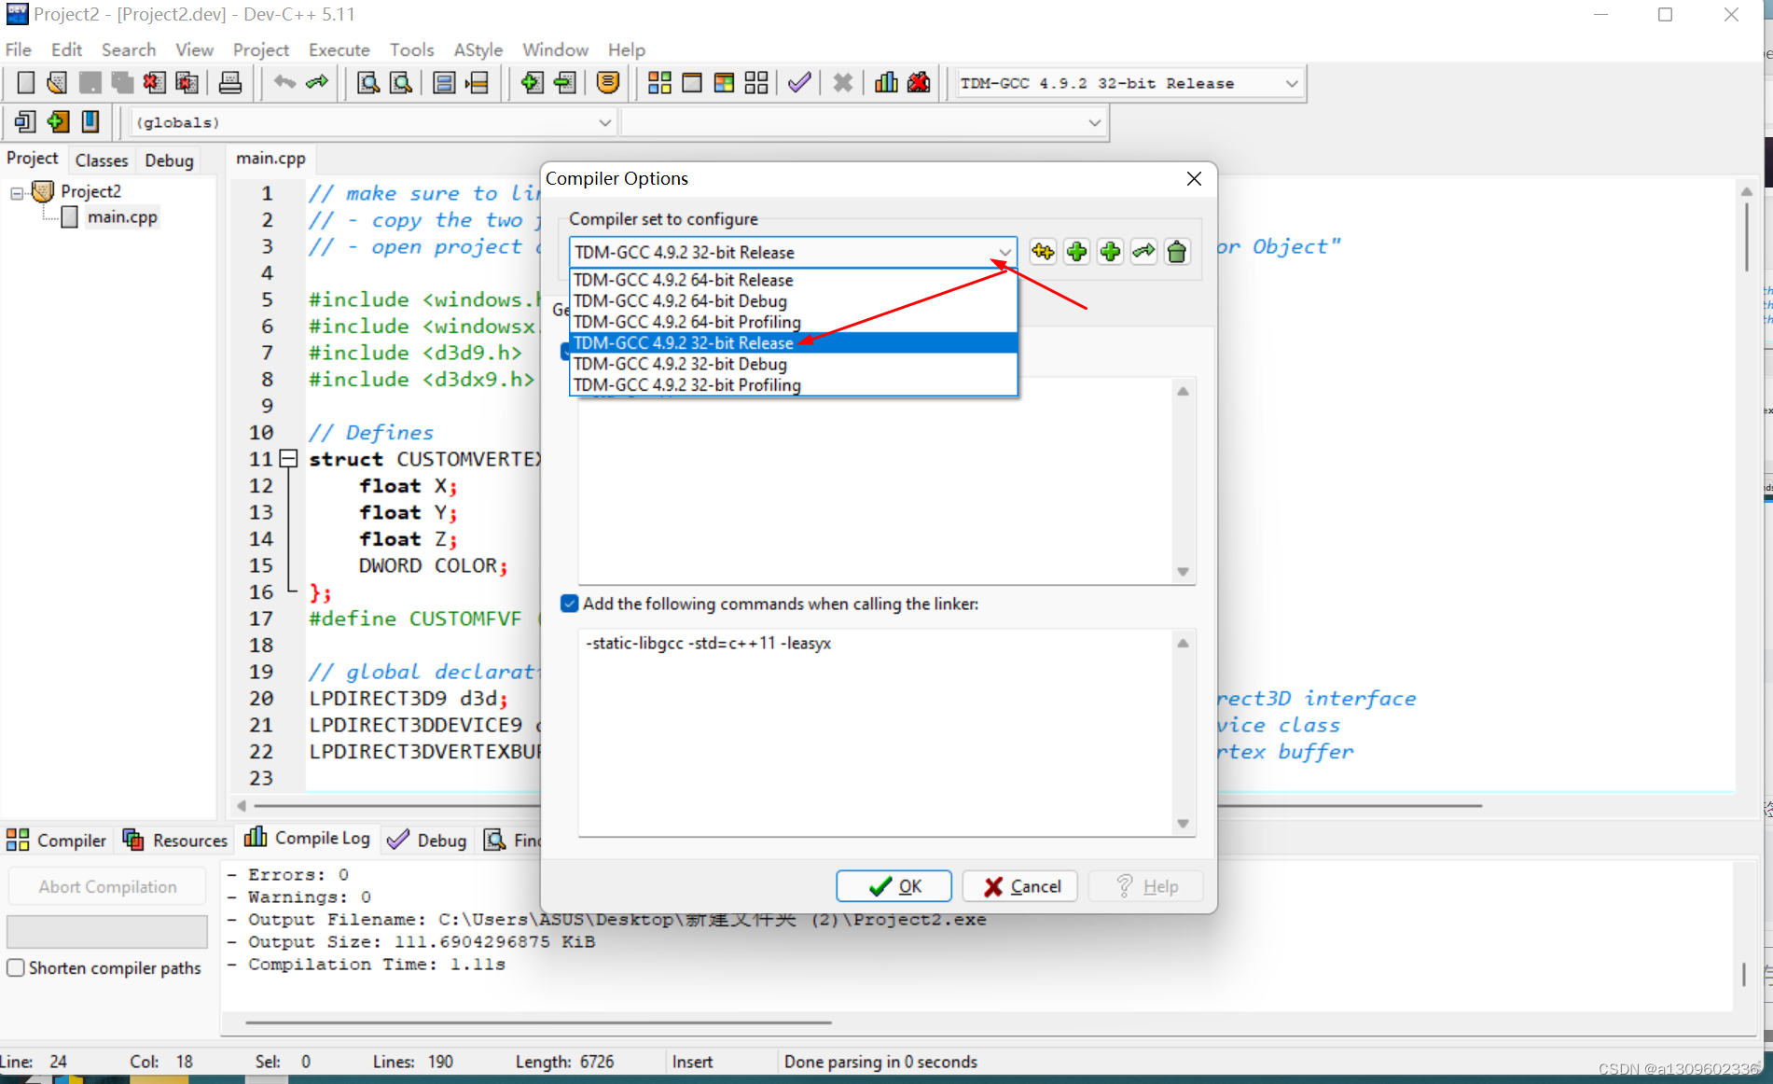Click the Close file toolbar icon
The image size is (1773, 1084).
(154, 83)
